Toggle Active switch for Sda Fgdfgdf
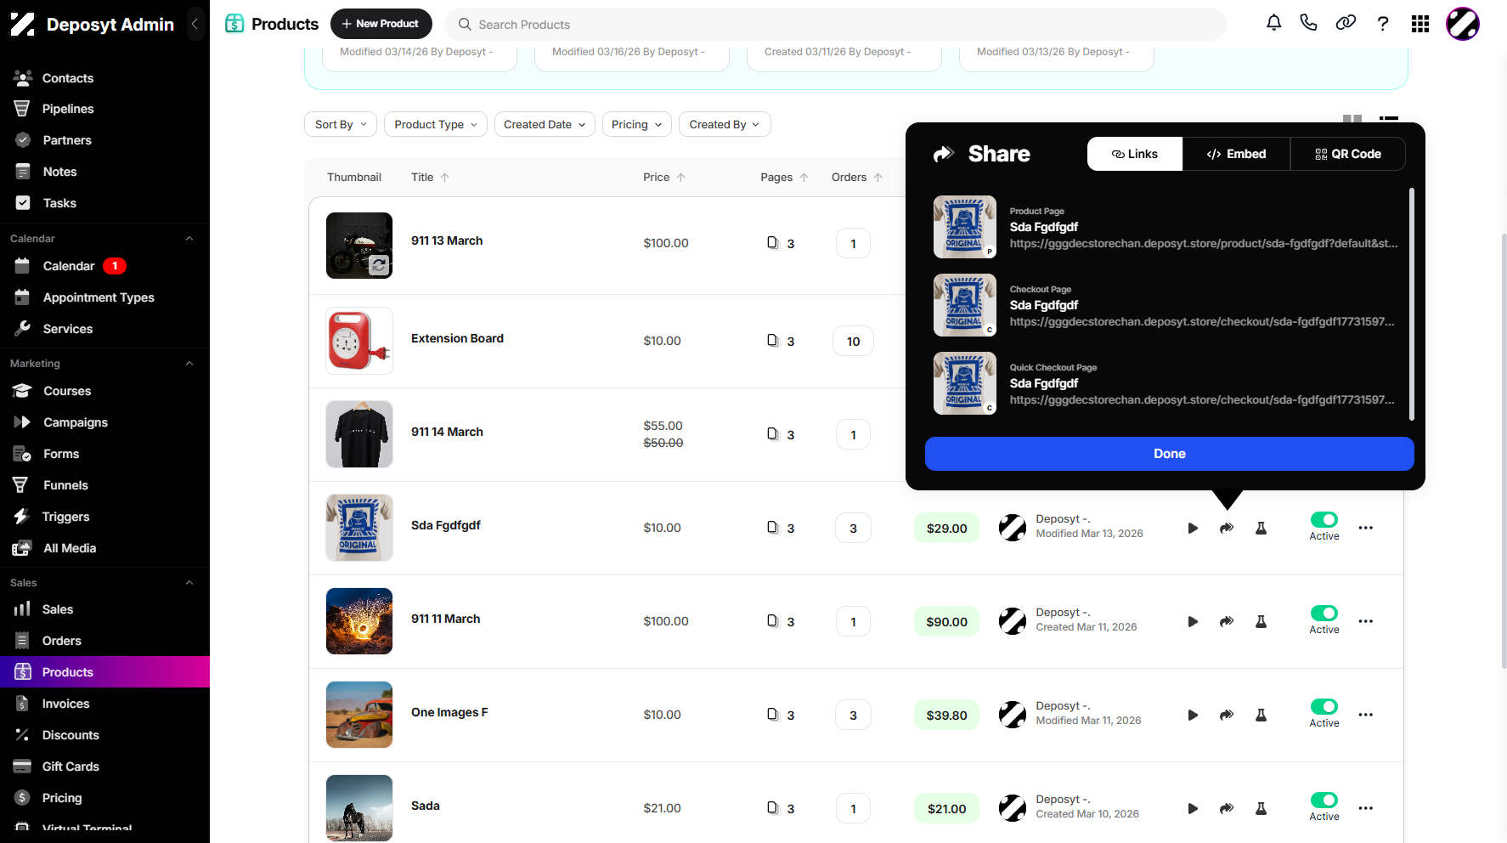 click(1324, 519)
